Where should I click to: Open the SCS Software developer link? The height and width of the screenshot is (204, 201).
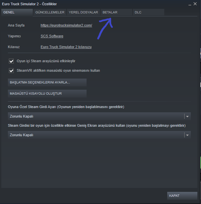(52, 36)
